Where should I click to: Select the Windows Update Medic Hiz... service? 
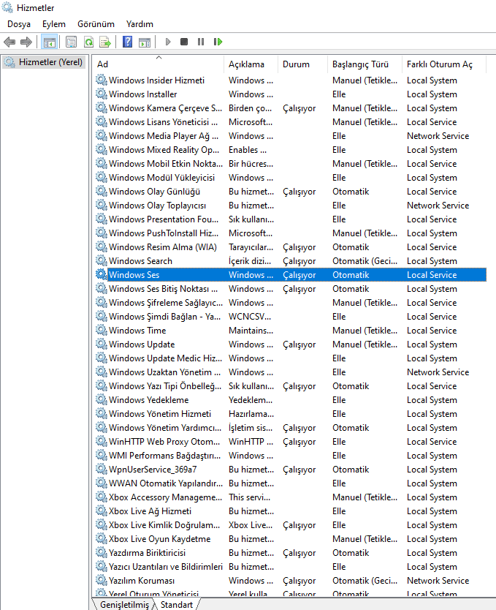click(166, 358)
